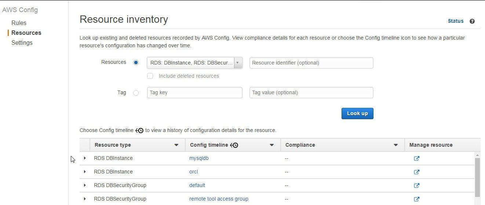This screenshot has width=485, height=205.
Task: Click the Look up button
Action: (x=357, y=113)
